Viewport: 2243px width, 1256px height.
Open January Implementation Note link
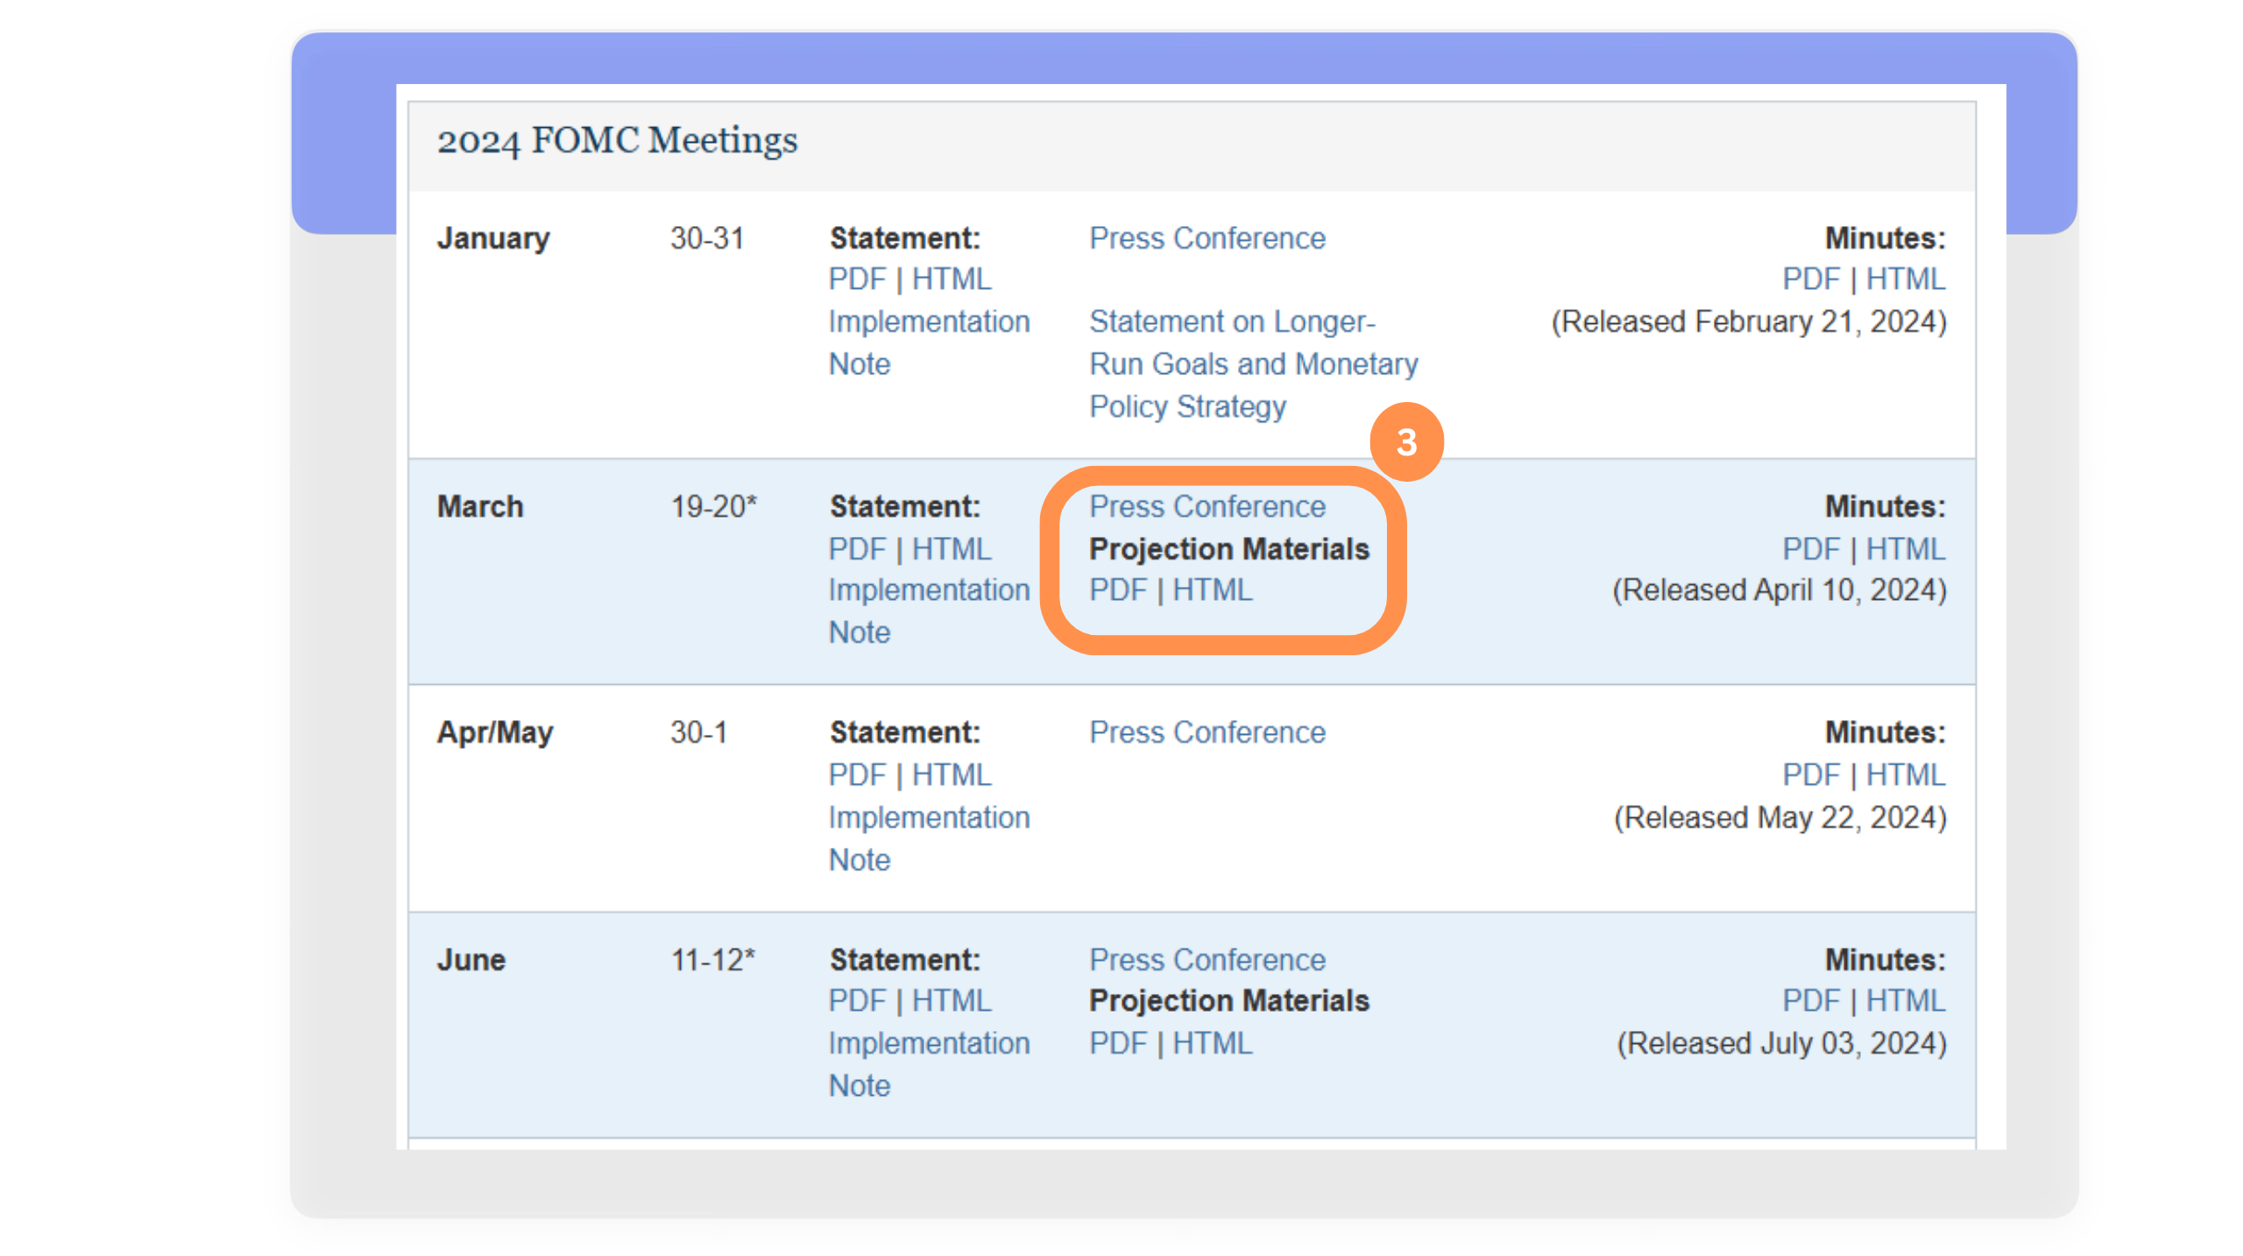[929, 342]
